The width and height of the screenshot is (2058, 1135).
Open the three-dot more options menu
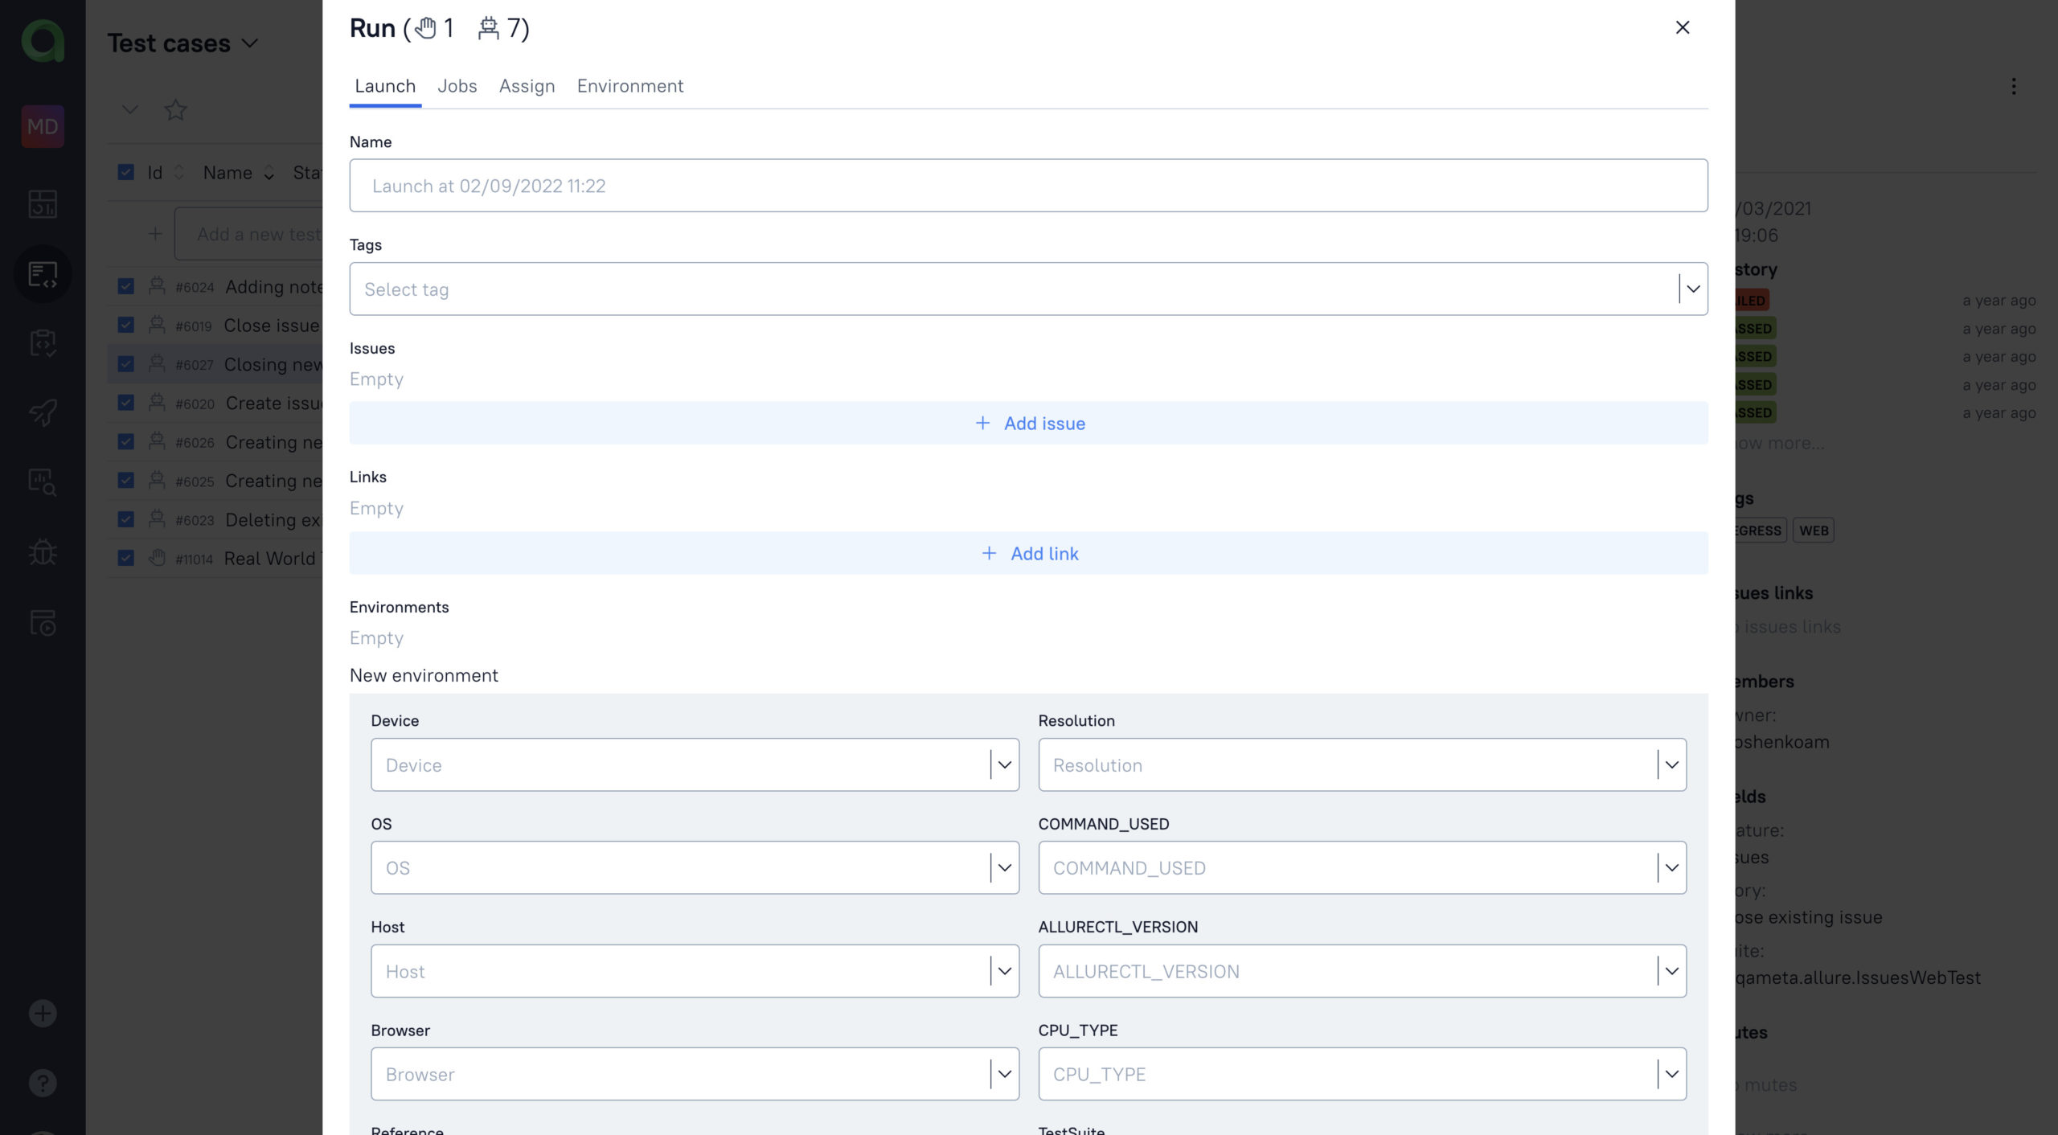(x=2014, y=86)
